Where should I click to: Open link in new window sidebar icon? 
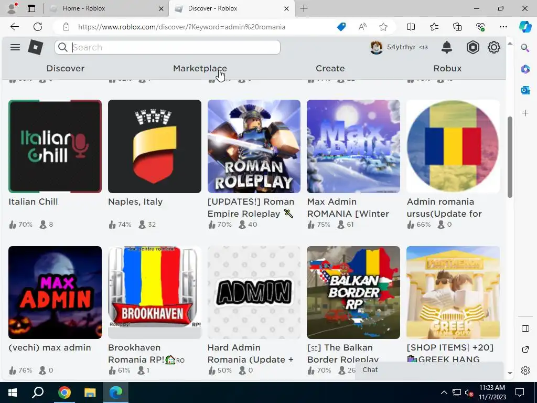(x=525, y=349)
